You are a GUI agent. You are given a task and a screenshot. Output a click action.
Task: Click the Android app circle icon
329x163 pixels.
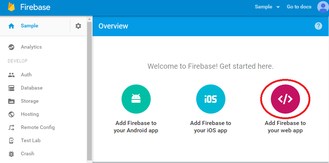(136, 99)
